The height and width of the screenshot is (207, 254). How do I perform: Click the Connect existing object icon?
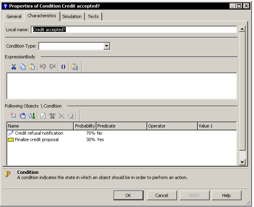(23, 116)
